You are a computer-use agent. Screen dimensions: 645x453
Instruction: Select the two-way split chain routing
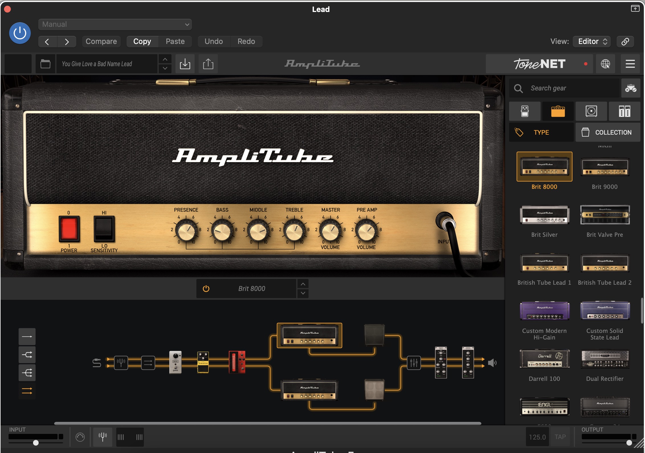[27, 355]
